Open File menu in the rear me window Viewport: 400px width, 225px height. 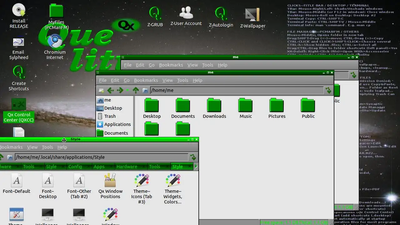point(128,65)
